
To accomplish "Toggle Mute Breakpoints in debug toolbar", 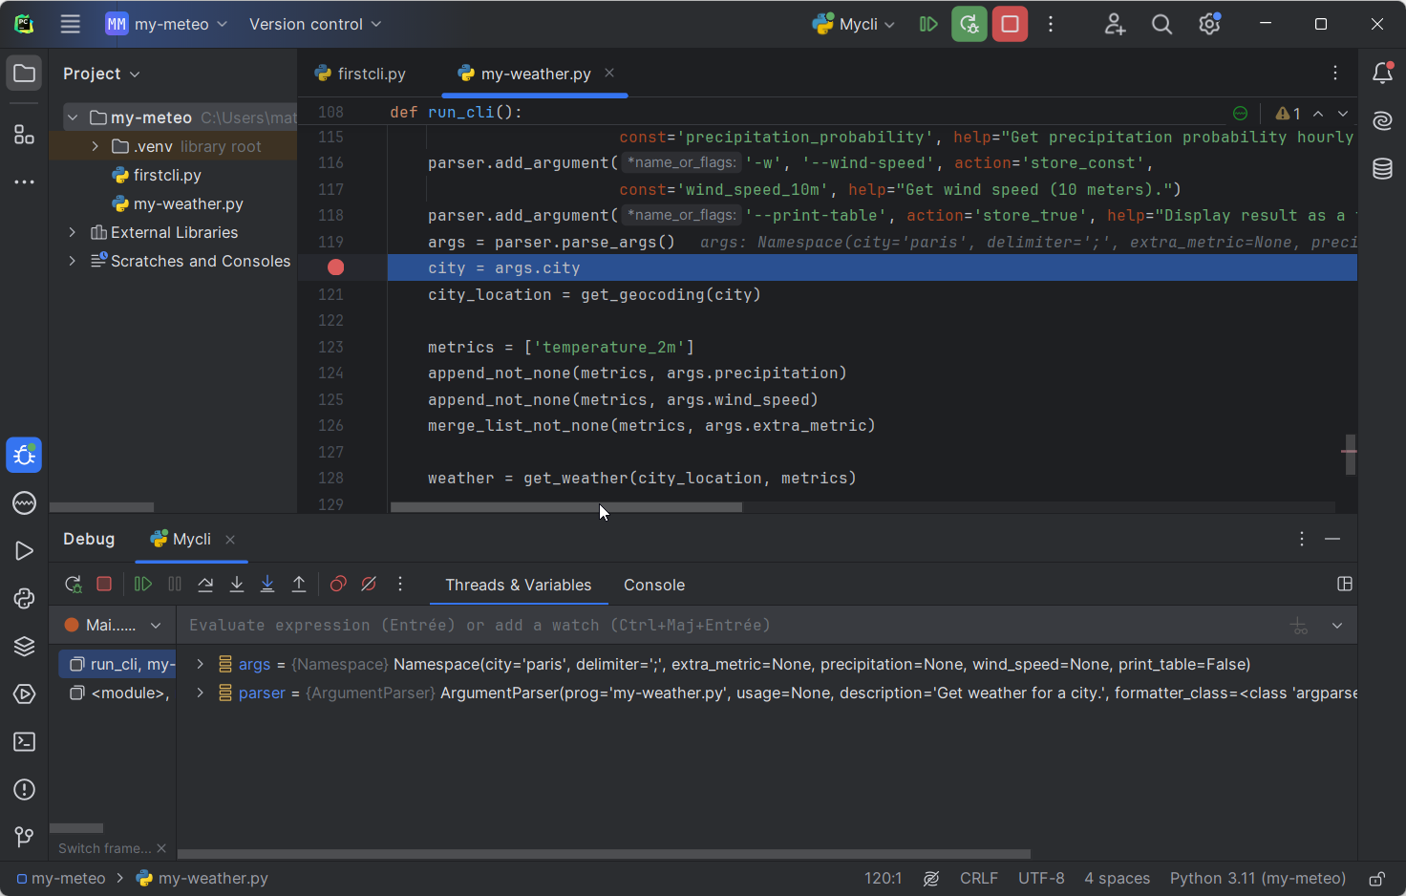I will (x=369, y=585).
